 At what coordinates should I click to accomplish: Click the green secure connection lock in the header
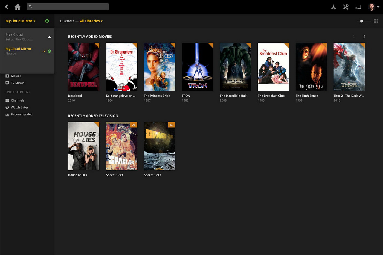pyautogui.click(x=47, y=21)
